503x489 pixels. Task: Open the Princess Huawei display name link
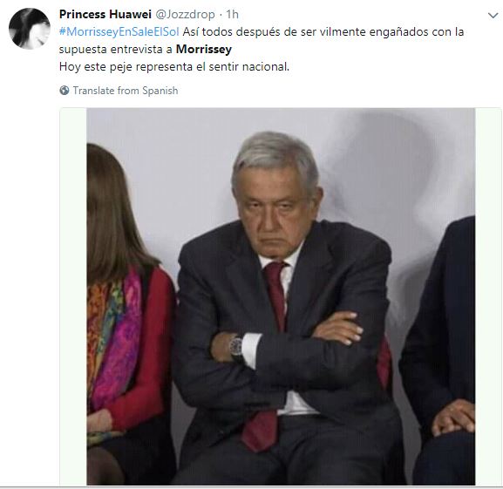pos(105,15)
